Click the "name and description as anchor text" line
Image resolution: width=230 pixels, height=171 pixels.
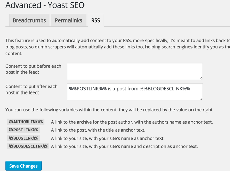pos(124,146)
